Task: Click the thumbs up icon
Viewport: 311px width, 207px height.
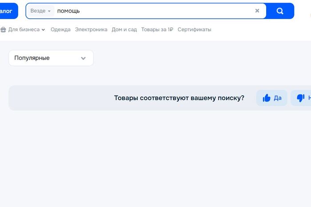Action: point(267,98)
